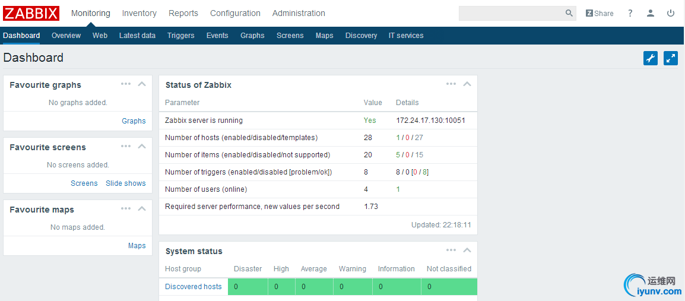Click the search magnifier icon
The image size is (685, 301).
tap(569, 13)
